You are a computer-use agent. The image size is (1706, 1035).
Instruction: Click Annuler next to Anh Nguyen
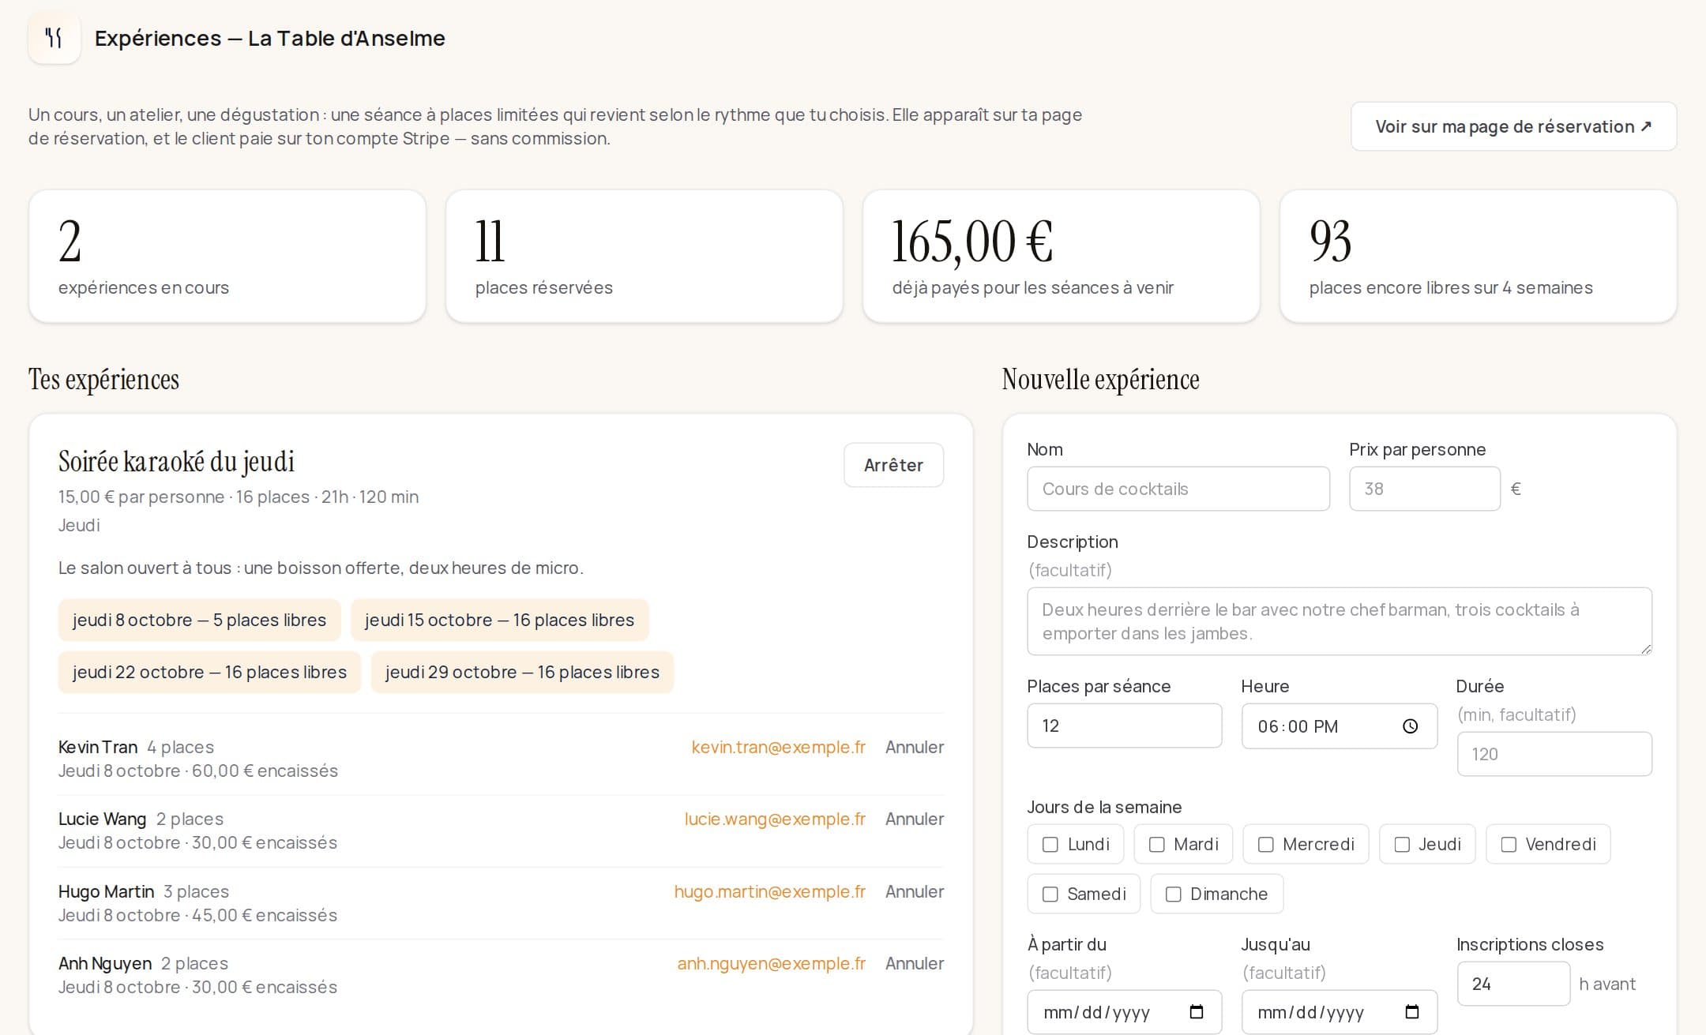point(915,963)
